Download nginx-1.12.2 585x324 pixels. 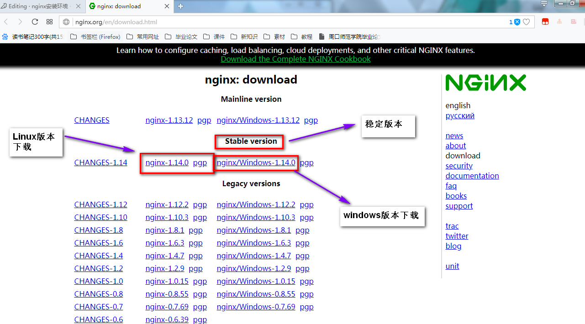pos(167,204)
